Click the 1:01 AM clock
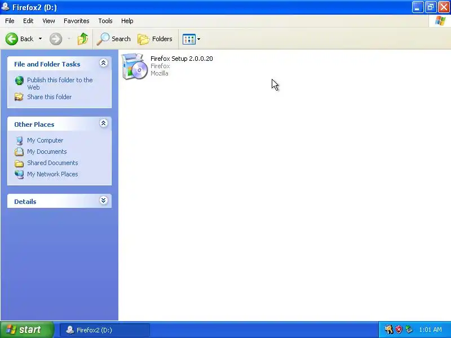 430,330
